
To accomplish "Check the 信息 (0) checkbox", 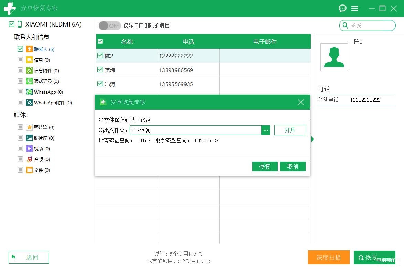I will [x=20, y=60].
